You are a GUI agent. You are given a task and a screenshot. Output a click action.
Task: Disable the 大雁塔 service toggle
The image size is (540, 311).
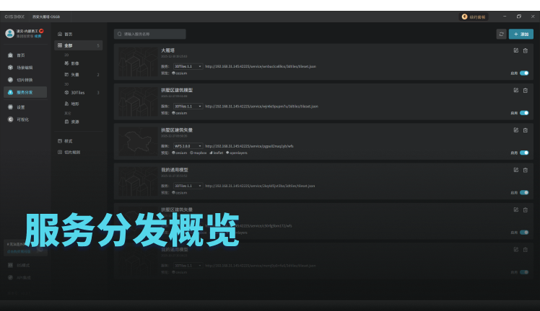pyautogui.click(x=523, y=73)
